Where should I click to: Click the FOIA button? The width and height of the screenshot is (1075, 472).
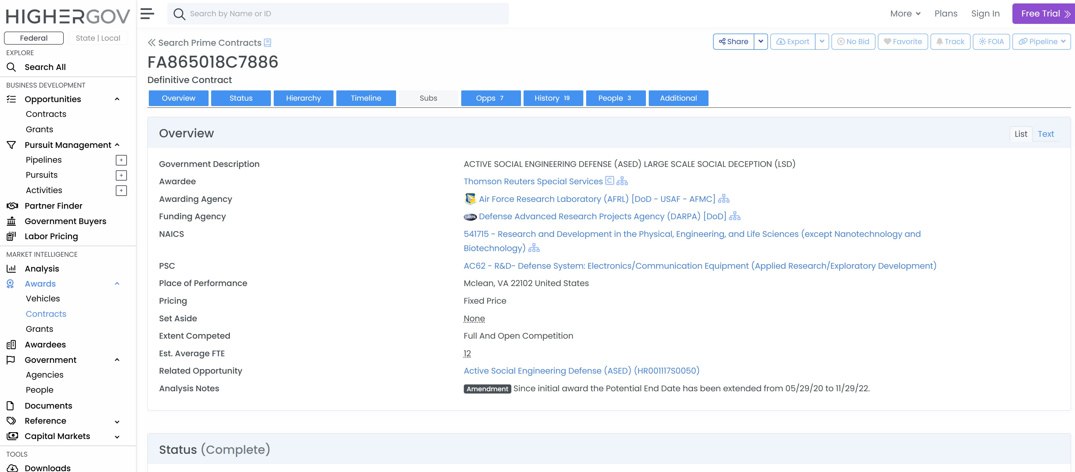pyautogui.click(x=991, y=42)
